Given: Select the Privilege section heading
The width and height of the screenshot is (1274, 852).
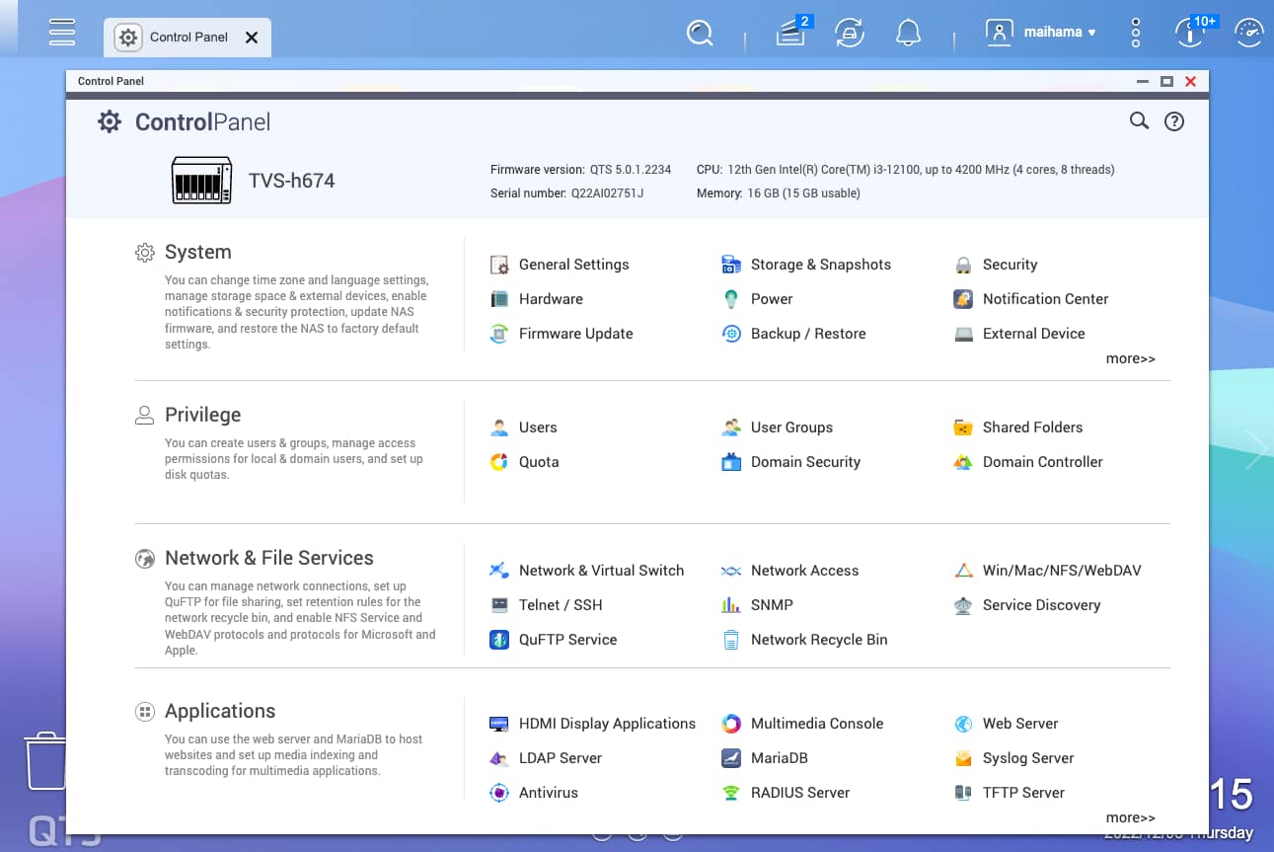Looking at the screenshot, I should 202,415.
